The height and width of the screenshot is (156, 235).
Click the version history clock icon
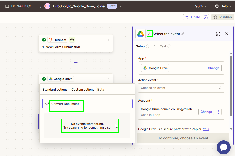[206, 17]
